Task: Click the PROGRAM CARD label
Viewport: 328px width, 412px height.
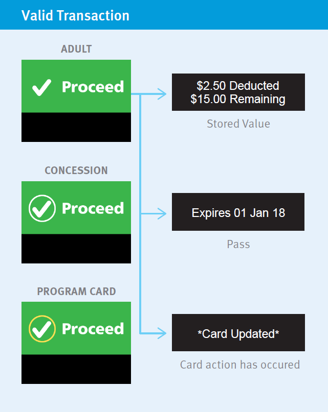Action: (76, 292)
